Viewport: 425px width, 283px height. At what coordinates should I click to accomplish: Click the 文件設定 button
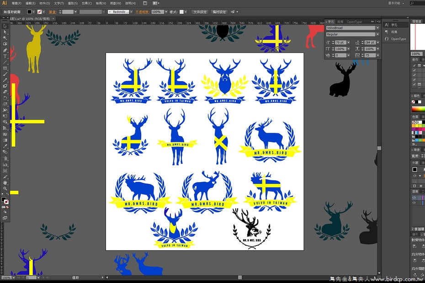click(200, 12)
